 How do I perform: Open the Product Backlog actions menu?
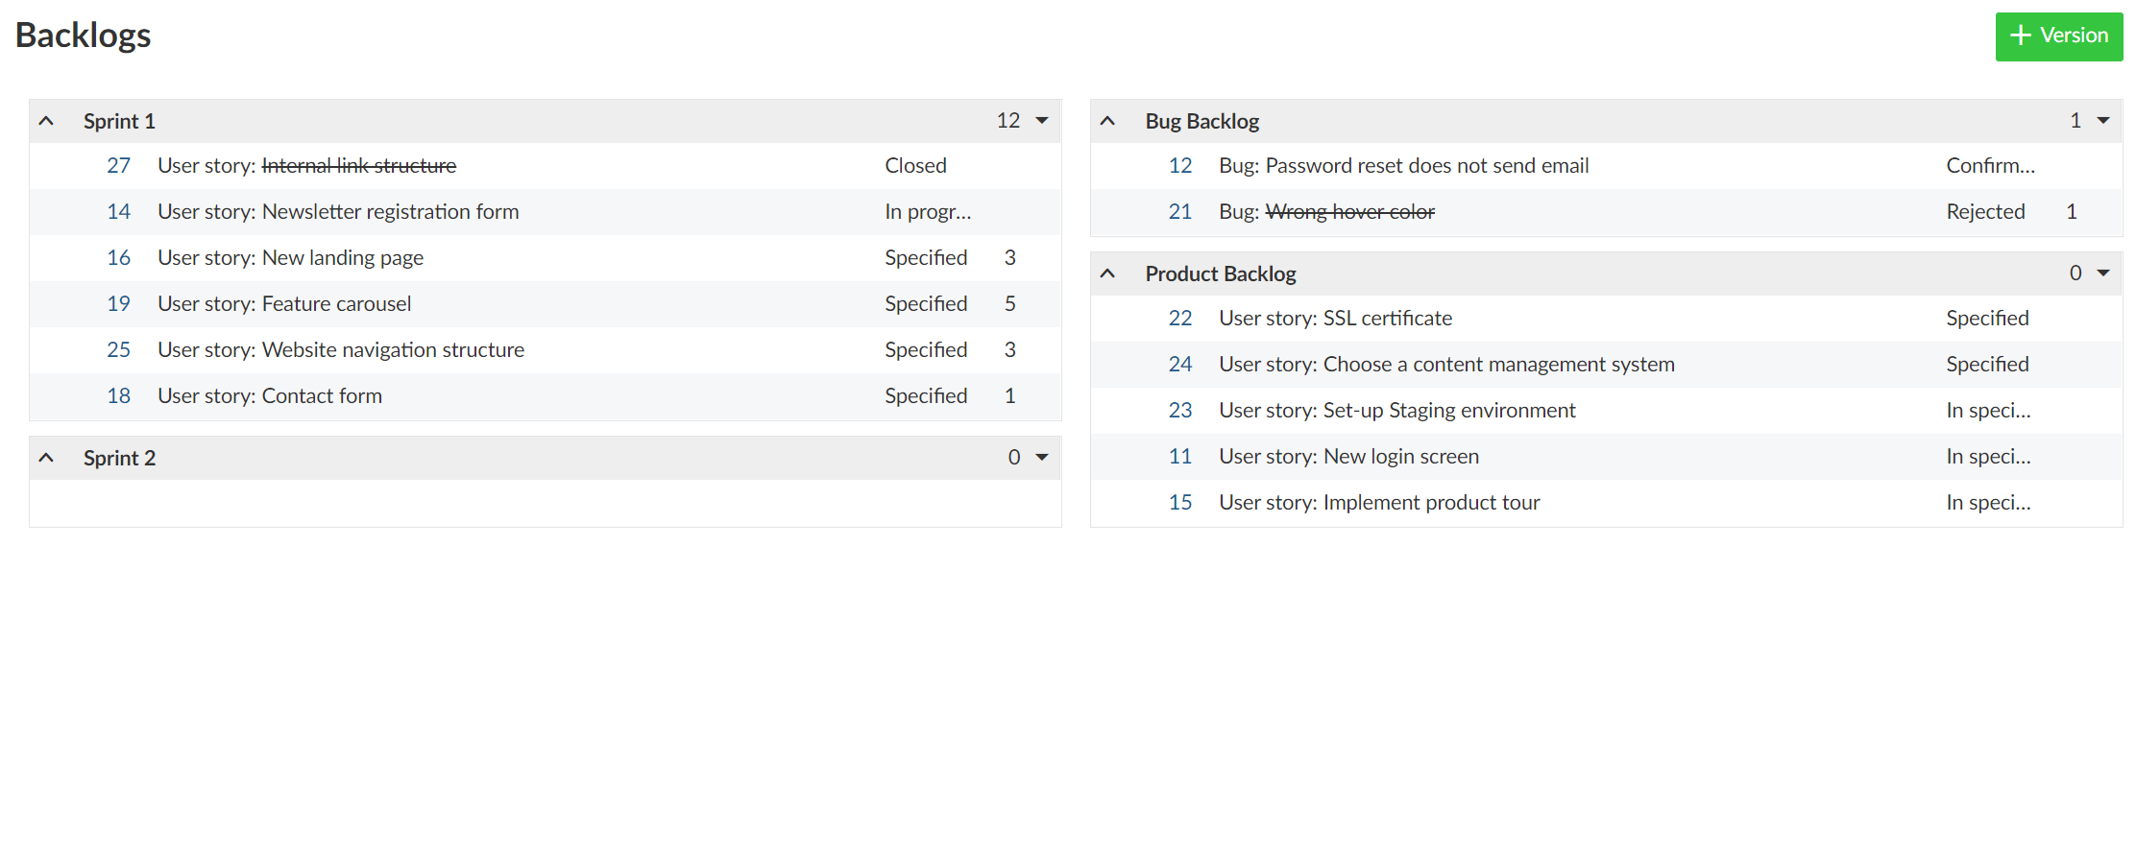[x=2104, y=273]
